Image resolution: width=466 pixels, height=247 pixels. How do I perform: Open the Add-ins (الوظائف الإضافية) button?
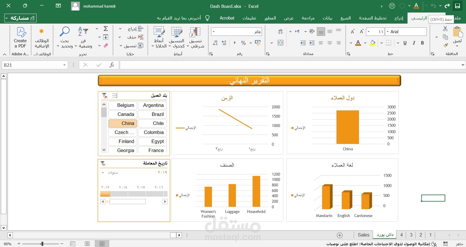[x=42, y=38]
